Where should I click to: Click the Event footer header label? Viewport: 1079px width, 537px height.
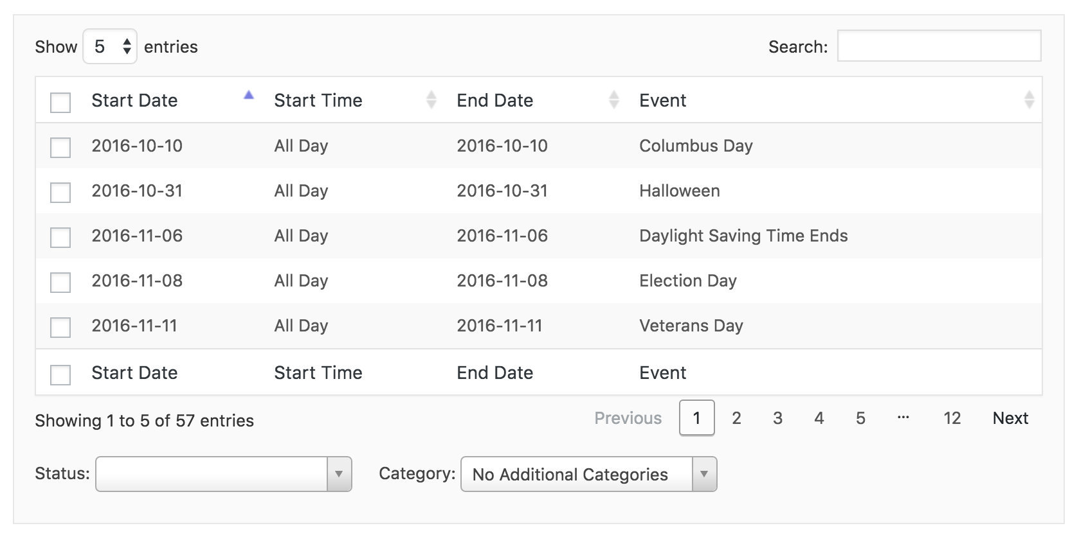(x=662, y=373)
